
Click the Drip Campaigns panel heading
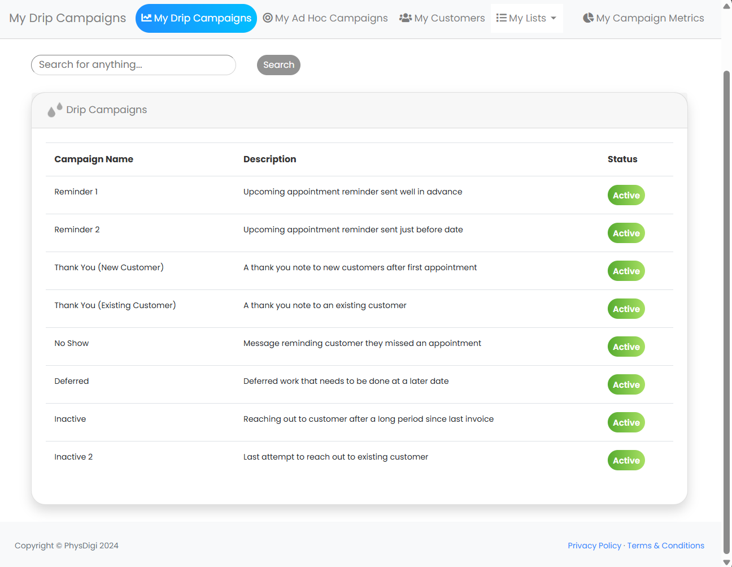106,110
